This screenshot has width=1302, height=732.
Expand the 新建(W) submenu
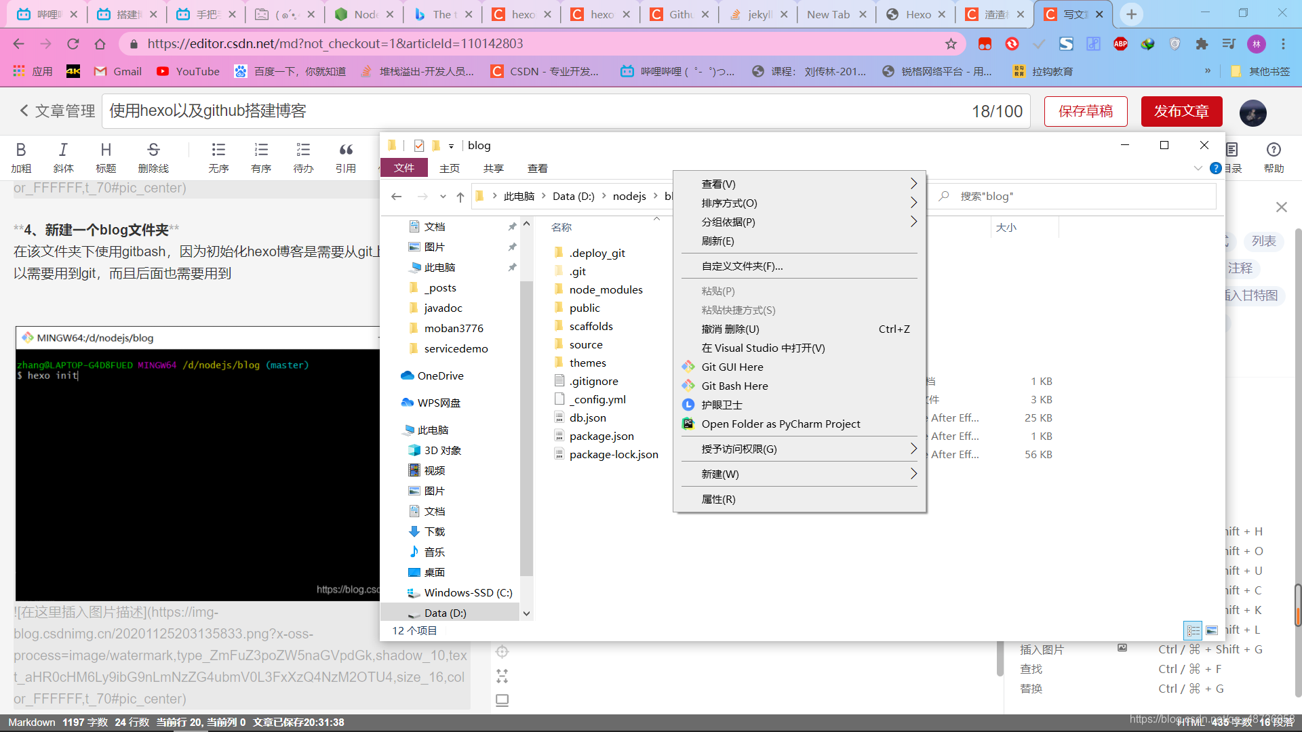(x=913, y=474)
